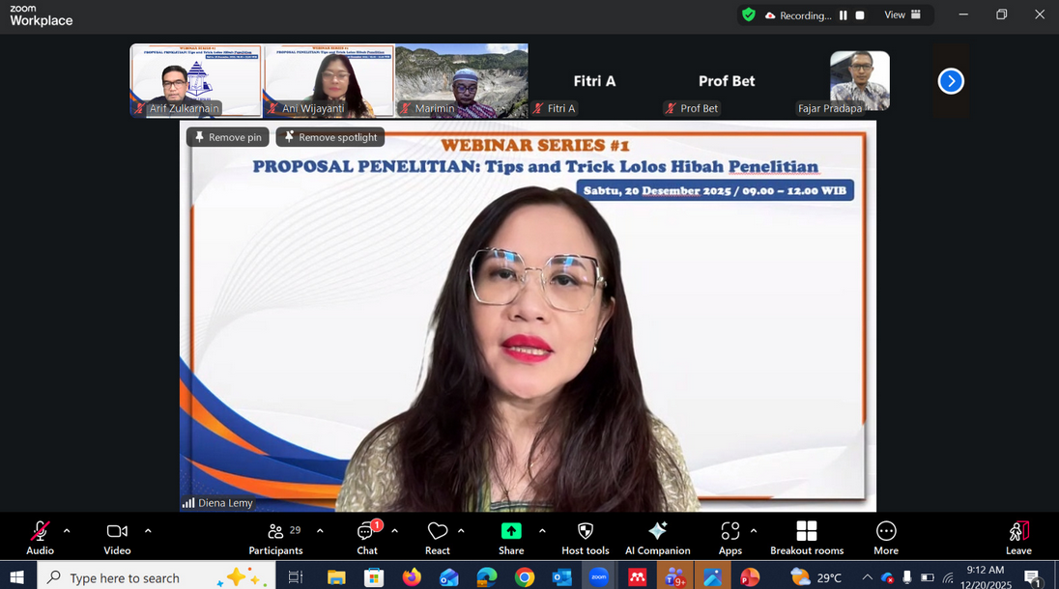
Task: Pause the recording
Action: point(844,15)
